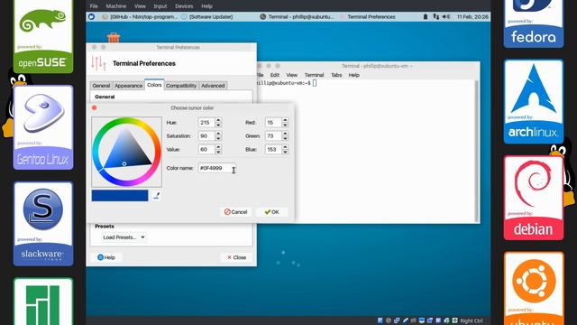The image size is (577, 325).
Task: Switch to Software Updater in the taskbar
Action: pos(207,16)
